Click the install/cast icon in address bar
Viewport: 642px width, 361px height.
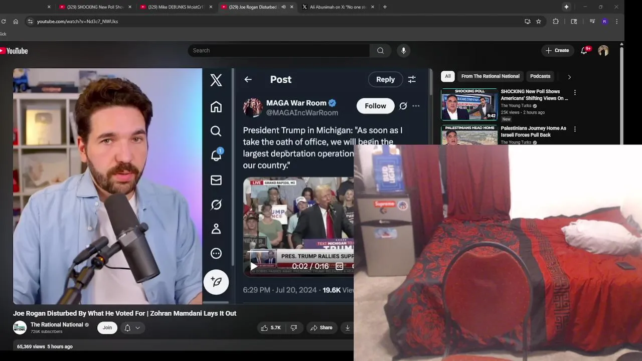coord(527,22)
